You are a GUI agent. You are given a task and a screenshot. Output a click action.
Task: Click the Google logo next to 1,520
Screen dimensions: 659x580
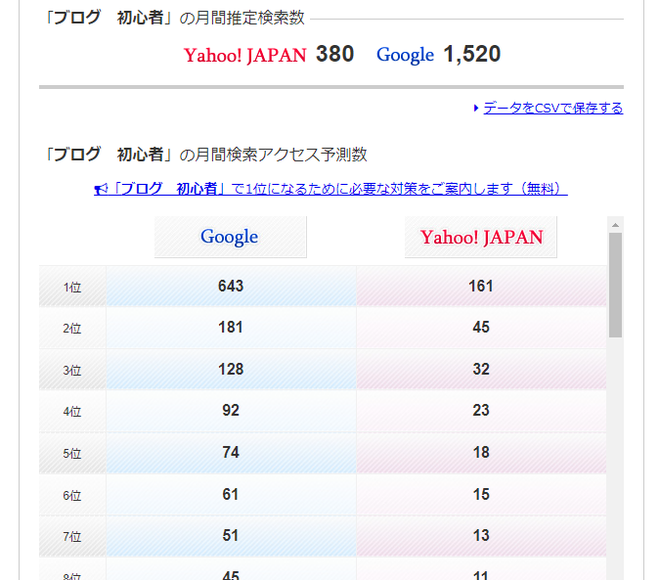(x=405, y=55)
